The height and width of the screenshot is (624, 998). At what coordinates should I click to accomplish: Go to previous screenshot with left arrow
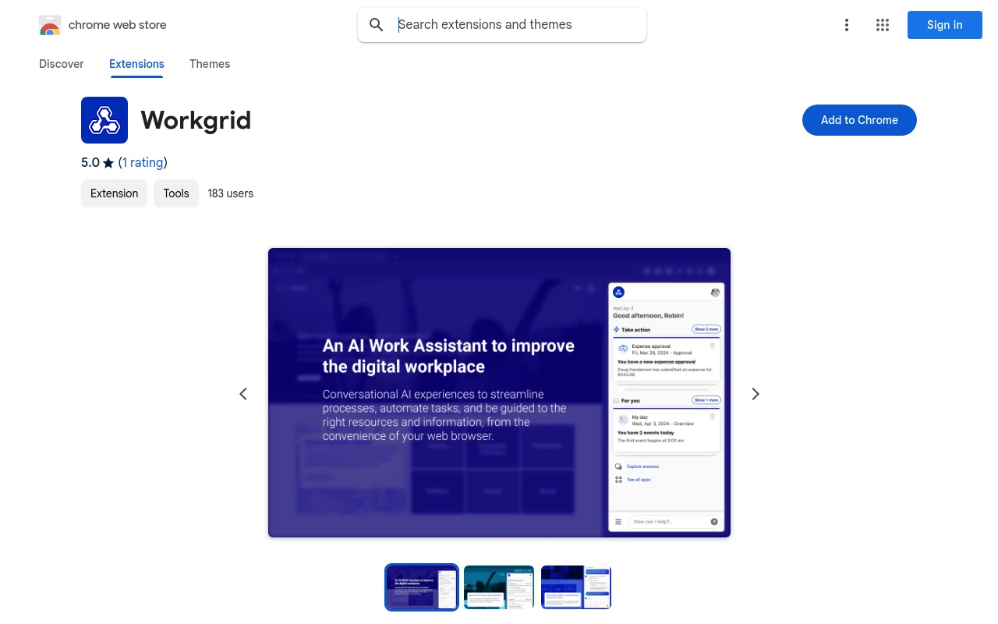click(243, 393)
